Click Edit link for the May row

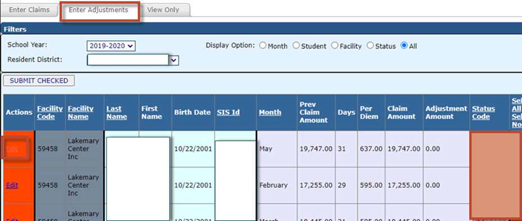[12, 149]
